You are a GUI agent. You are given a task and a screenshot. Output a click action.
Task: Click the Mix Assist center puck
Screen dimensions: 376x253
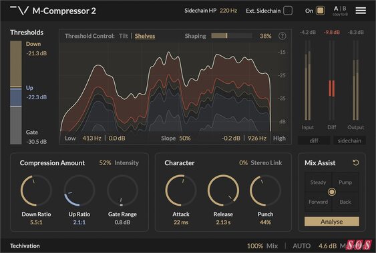pos(332,192)
